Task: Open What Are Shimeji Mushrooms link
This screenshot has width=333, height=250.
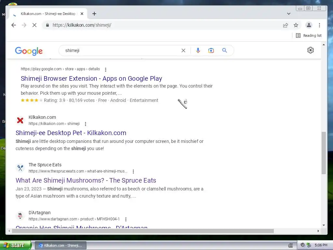Action: point(86,180)
